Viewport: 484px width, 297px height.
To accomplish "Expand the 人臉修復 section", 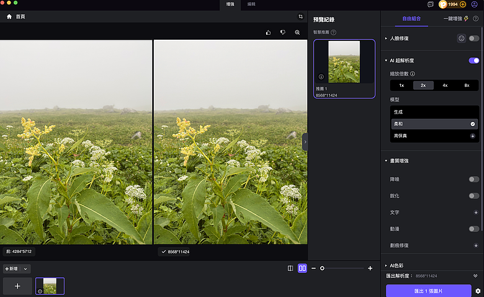I will coord(386,38).
